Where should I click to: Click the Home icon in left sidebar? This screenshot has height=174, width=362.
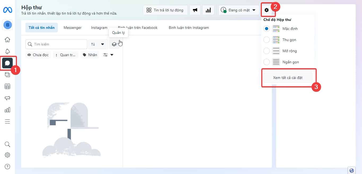(7, 40)
